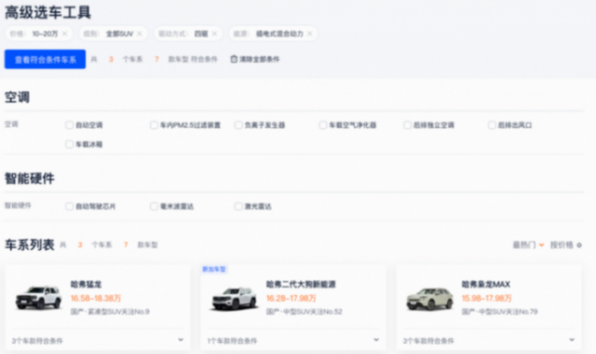596x354 pixels.
Task: Remove the 四驱 drive type filter tag
Action: click(215, 34)
